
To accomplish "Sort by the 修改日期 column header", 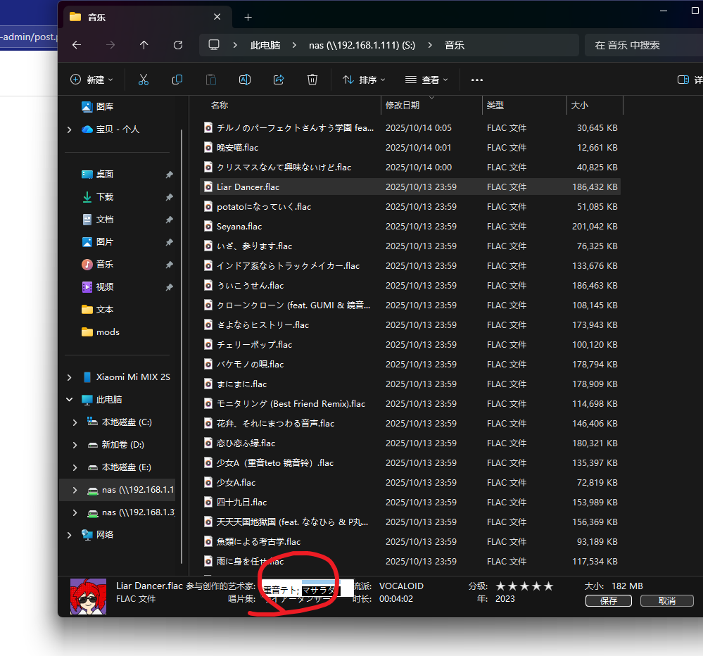I will tap(403, 106).
